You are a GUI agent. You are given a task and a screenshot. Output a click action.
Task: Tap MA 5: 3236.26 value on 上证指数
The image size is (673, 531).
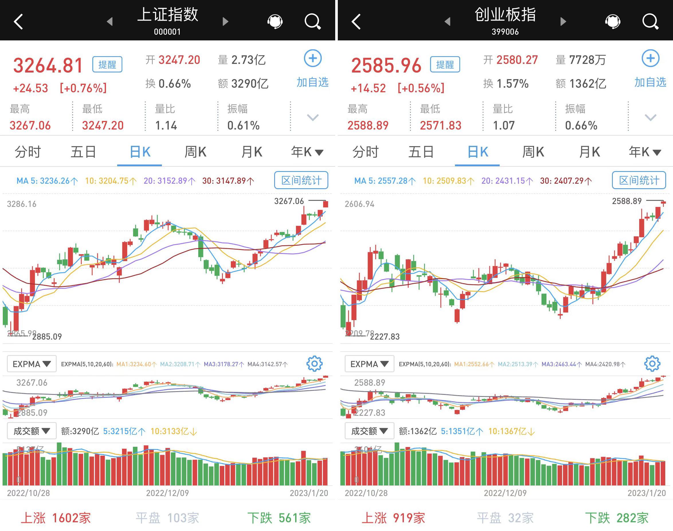point(47,181)
